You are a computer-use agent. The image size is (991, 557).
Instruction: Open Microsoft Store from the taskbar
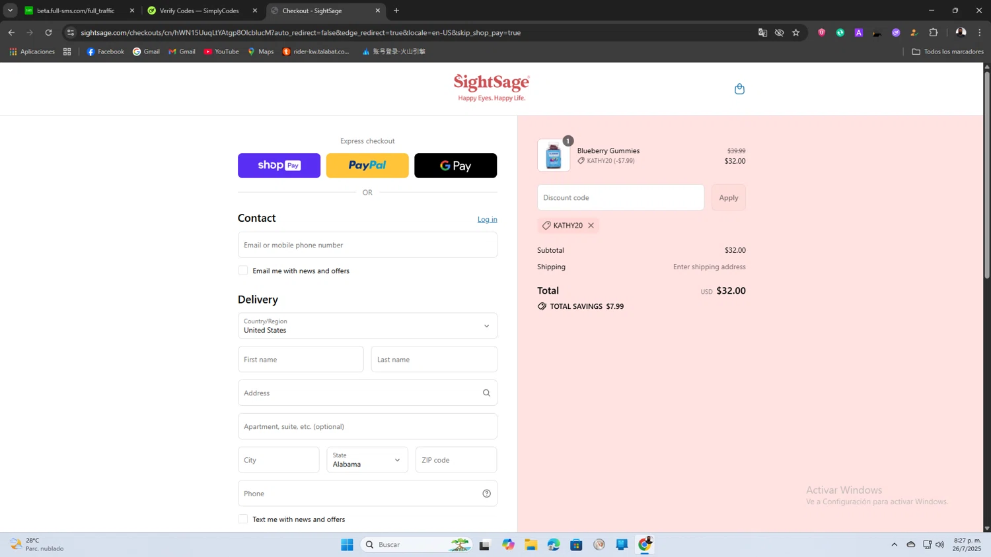tap(576, 545)
